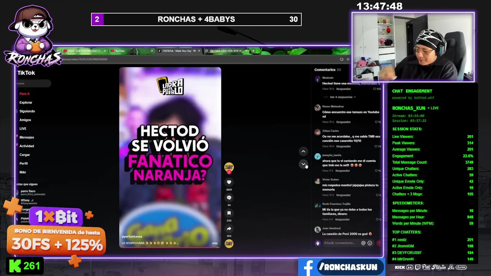Follow creator via red plus badge
This screenshot has width=491, height=276.
coord(229,172)
